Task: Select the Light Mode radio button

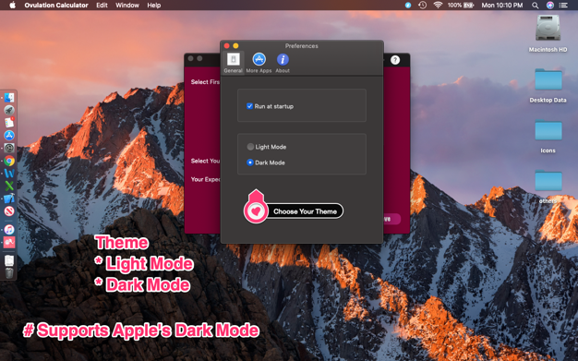Action: click(x=250, y=147)
